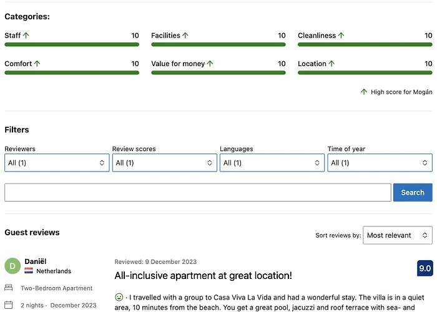
Task: Click the arrow beside Value for money
Action: 210,64
